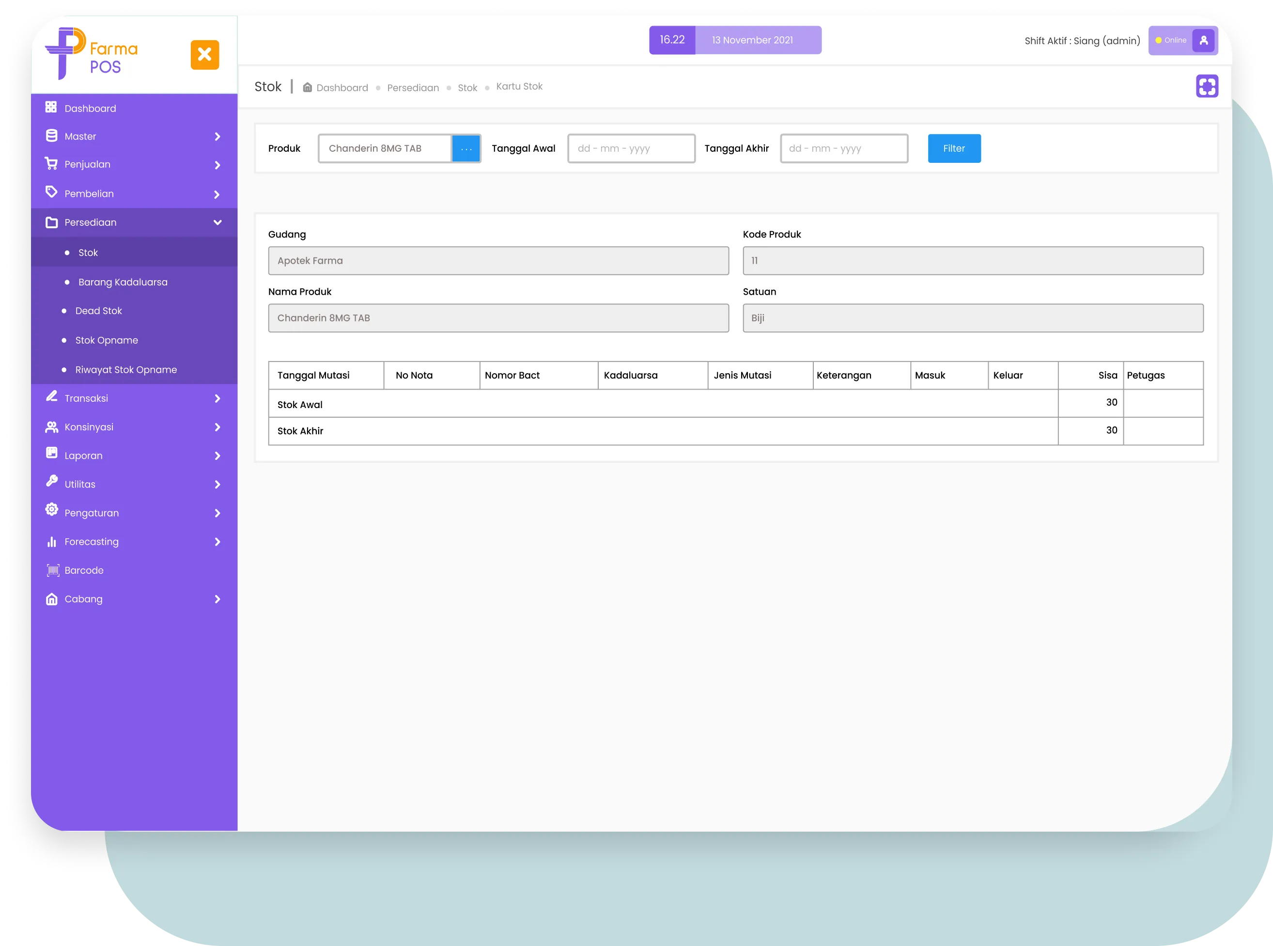Click the Laporan report icon
The height and width of the screenshot is (946, 1273).
coord(51,453)
